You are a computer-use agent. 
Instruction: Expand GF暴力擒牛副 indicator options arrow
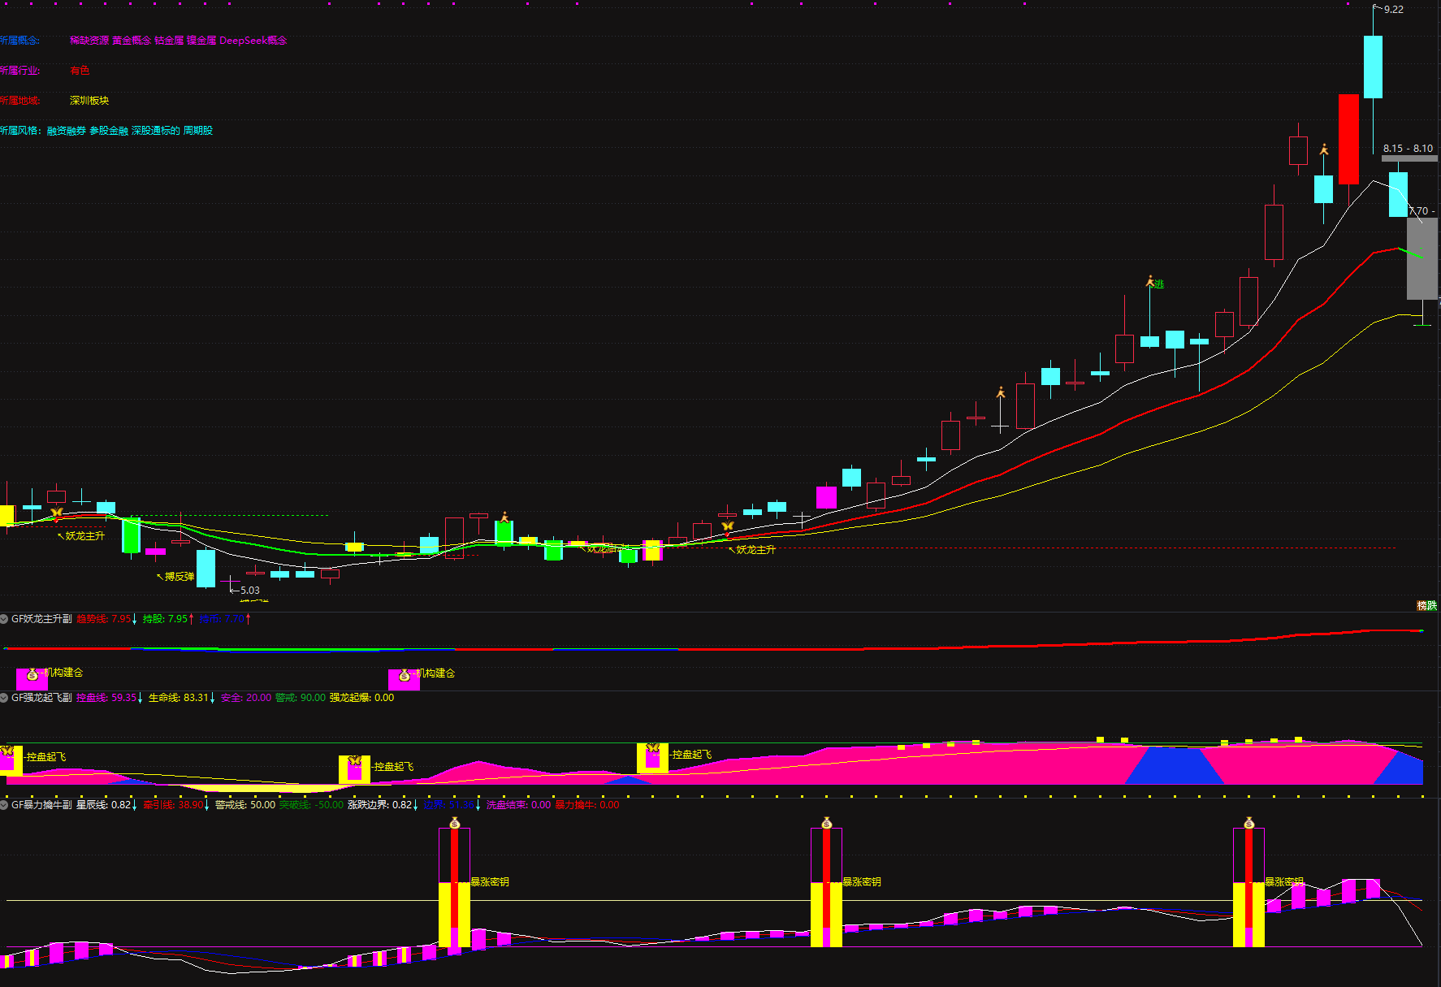5,805
